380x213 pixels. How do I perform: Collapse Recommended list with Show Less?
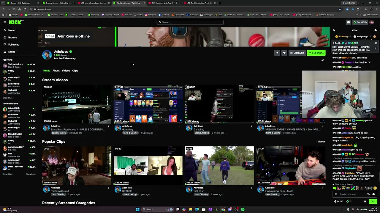[31, 174]
